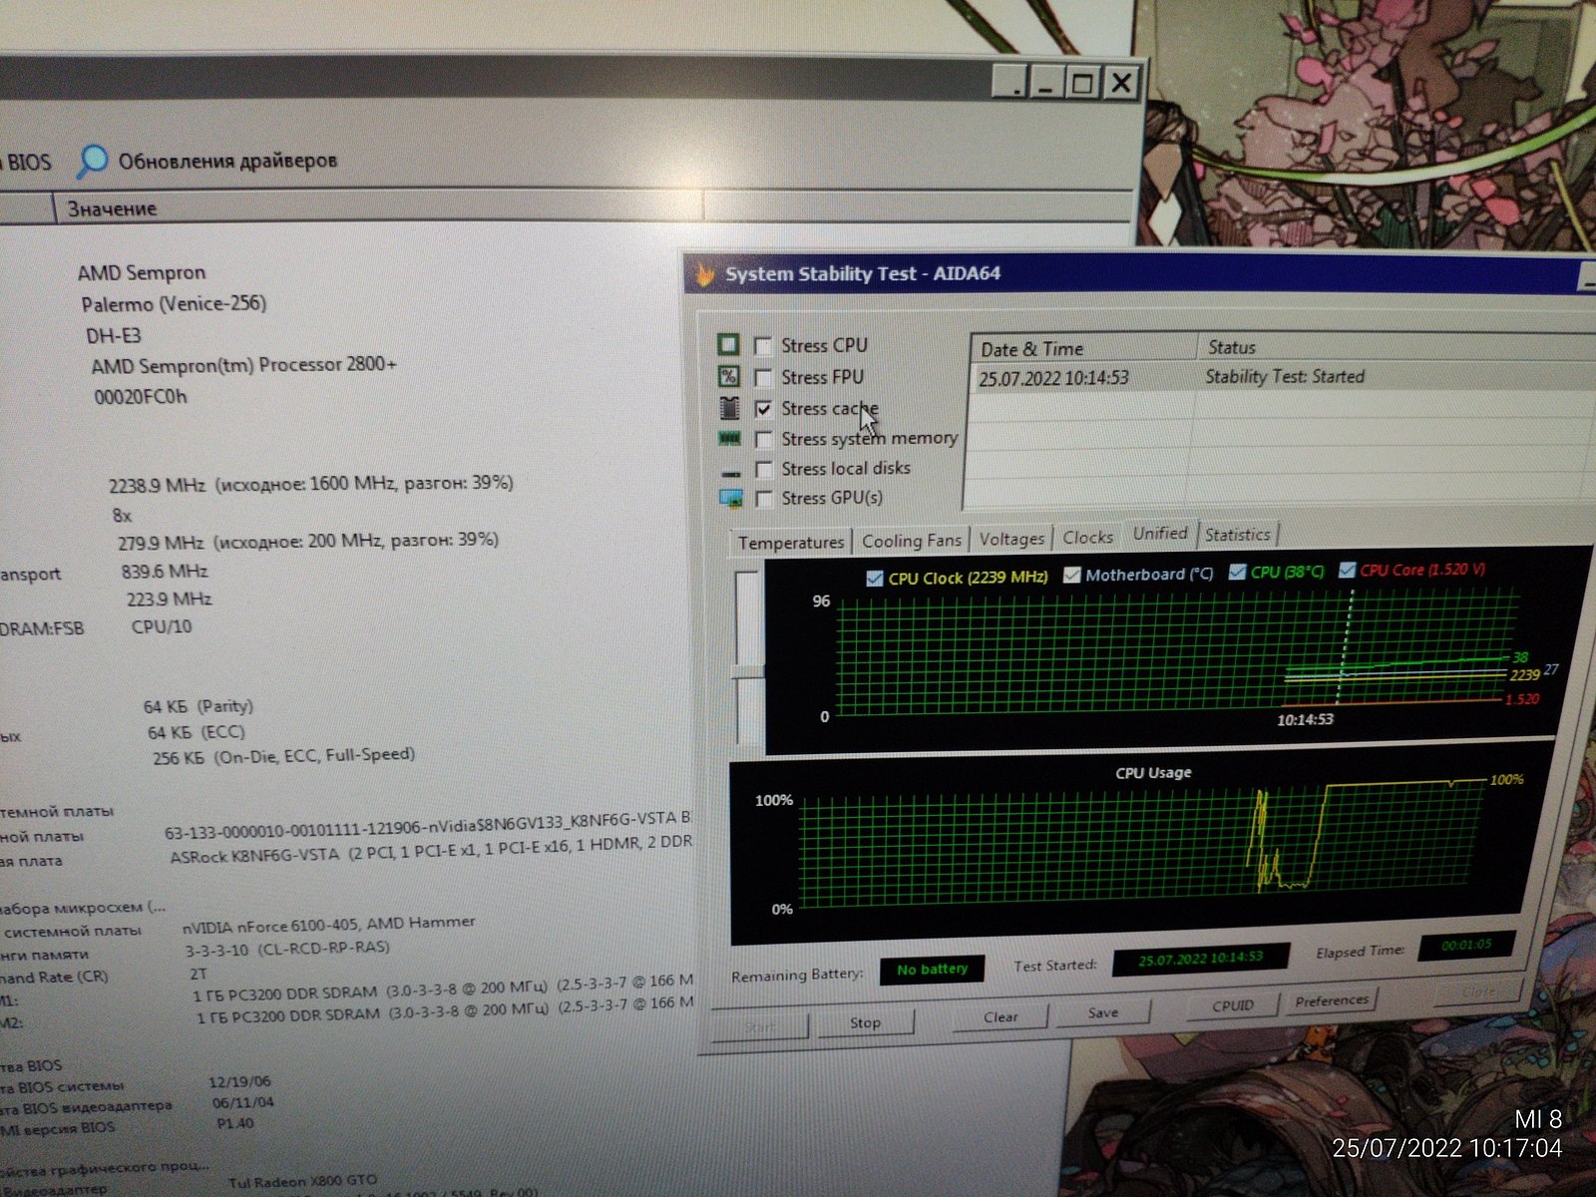Enable the Stress GPU(s) checkbox
1596x1197 pixels.
(764, 499)
